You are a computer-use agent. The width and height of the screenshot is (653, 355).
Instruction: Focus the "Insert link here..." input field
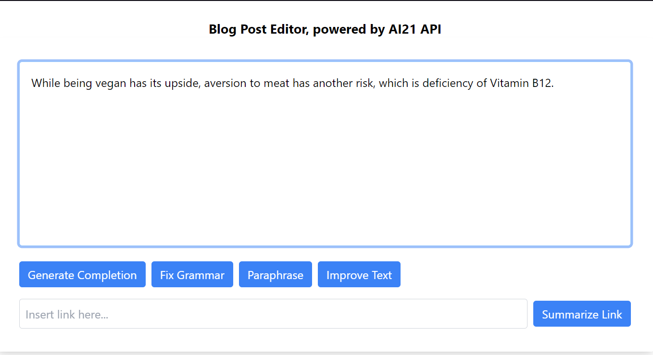pos(273,314)
